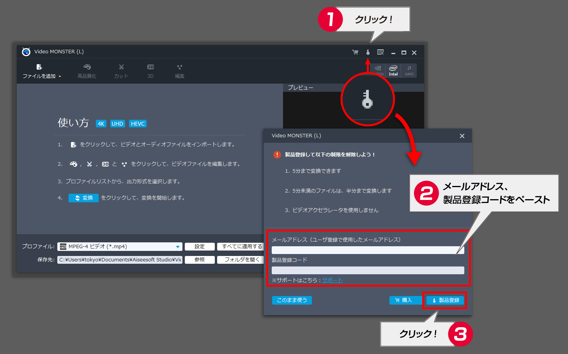Start conversion with the 変換 button
Viewport: 568px width, 354px height.
[x=83, y=198]
